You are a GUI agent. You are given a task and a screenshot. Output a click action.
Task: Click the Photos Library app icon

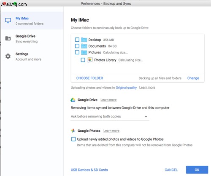coord(90,60)
